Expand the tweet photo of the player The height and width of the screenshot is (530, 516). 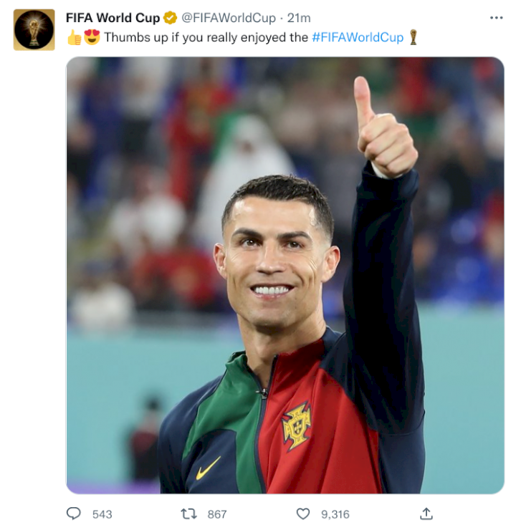click(x=285, y=275)
